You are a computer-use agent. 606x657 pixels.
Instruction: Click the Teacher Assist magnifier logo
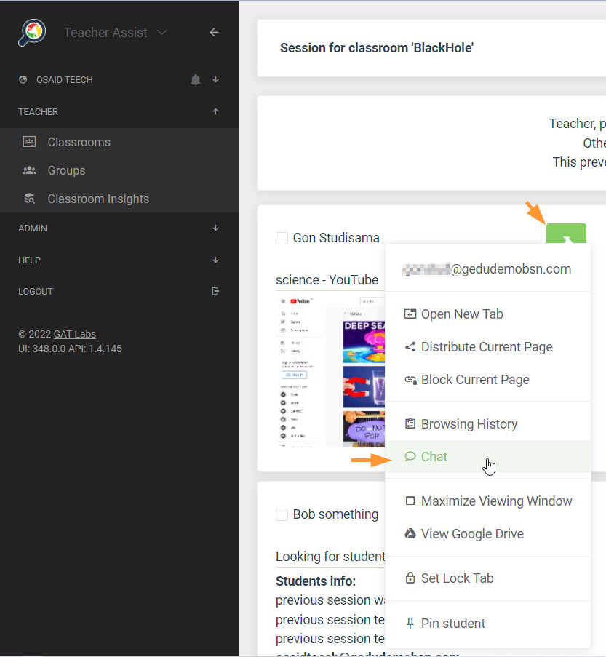coord(32,32)
